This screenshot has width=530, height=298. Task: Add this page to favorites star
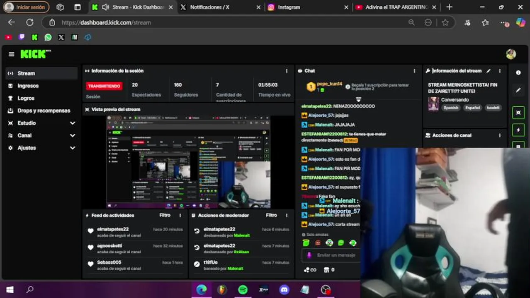pos(445,22)
